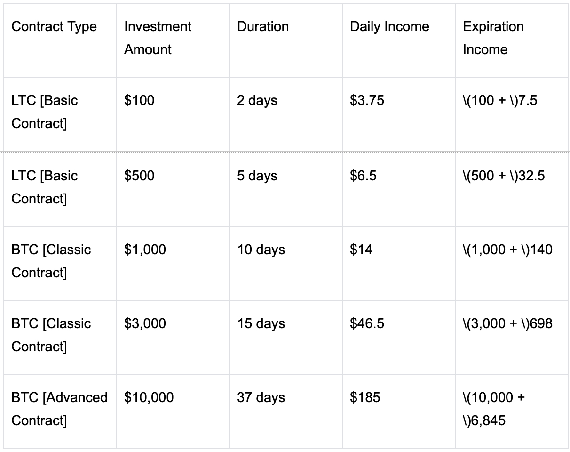Select the $46.5 daily income cell

[x=367, y=323]
